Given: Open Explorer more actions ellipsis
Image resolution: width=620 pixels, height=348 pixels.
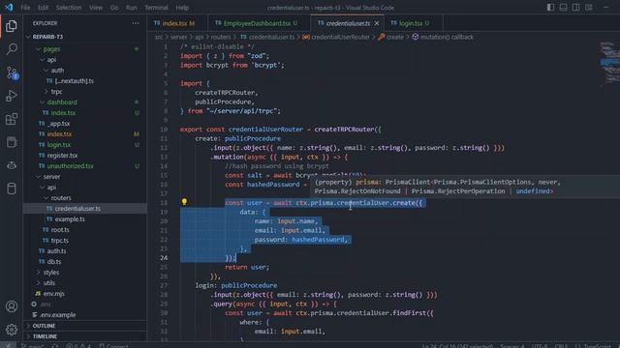Looking at the screenshot, I should click(x=136, y=23).
